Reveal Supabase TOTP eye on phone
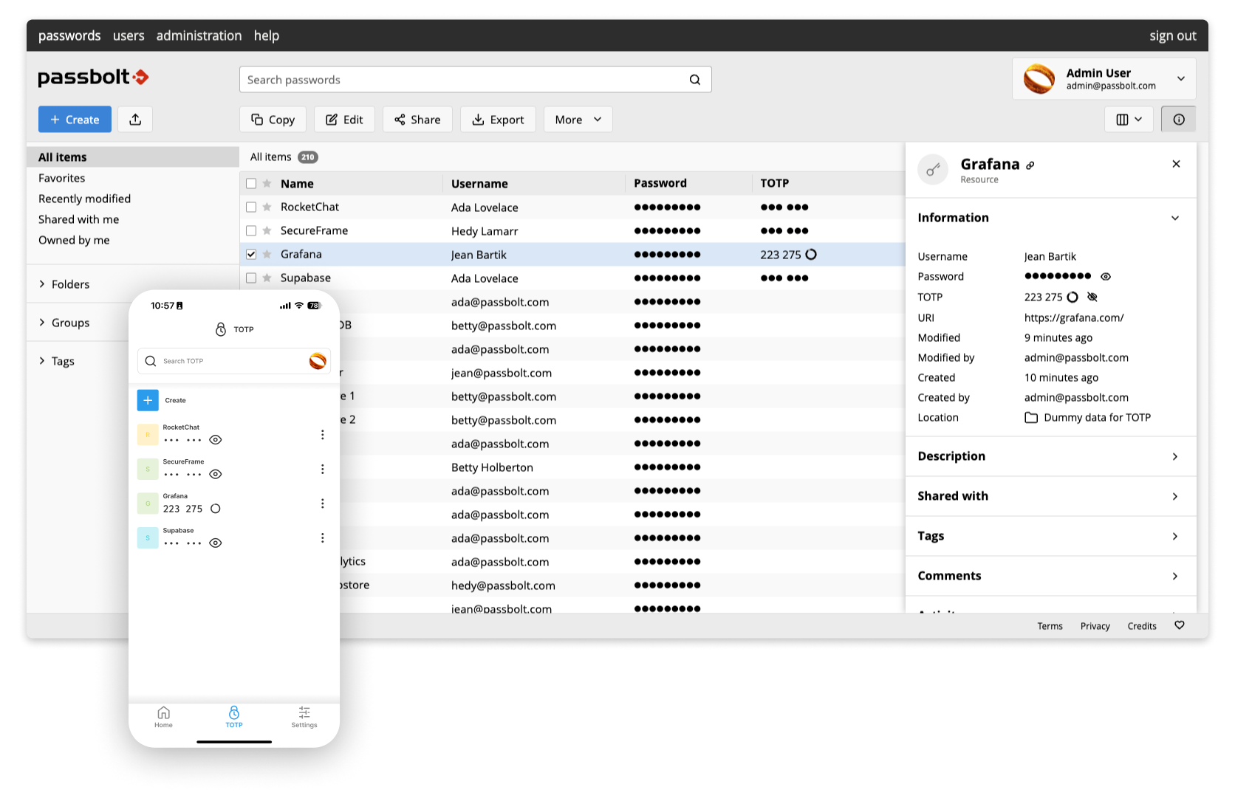 (x=216, y=543)
